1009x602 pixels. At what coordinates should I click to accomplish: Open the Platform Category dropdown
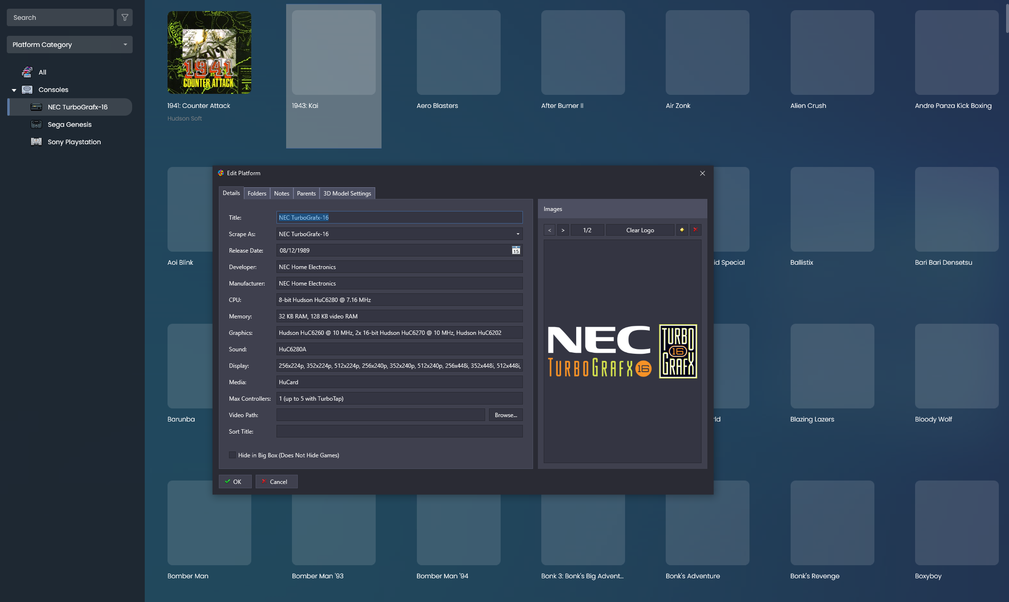pyautogui.click(x=70, y=45)
